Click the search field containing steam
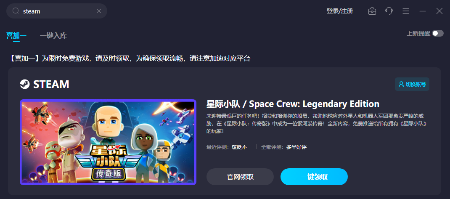The width and height of the screenshot is (450, 199). (x=57, y=11)
